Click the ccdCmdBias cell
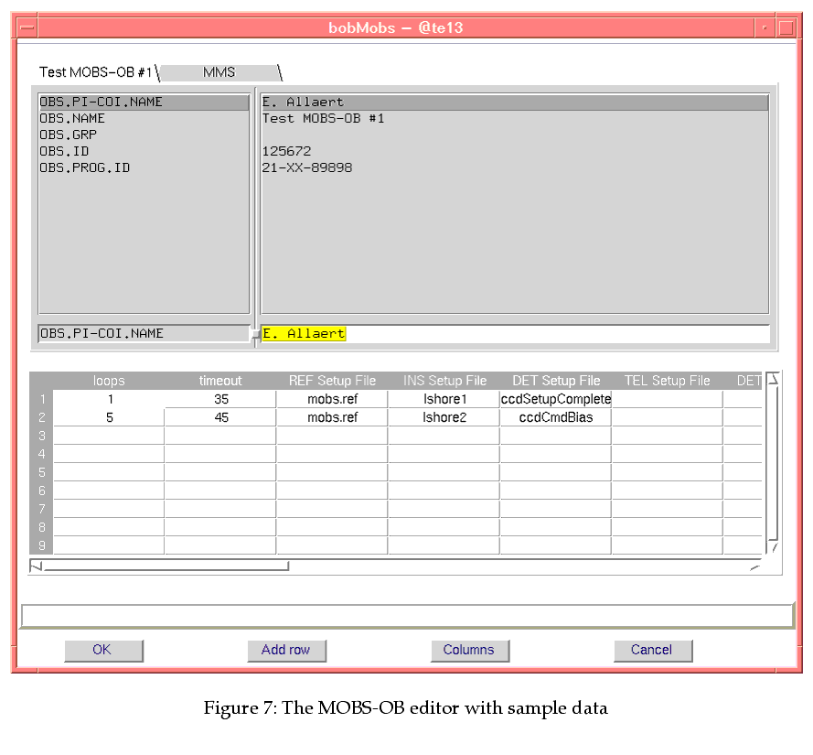Viewport: 813px width, 755px height. click(x=556, y=417)
